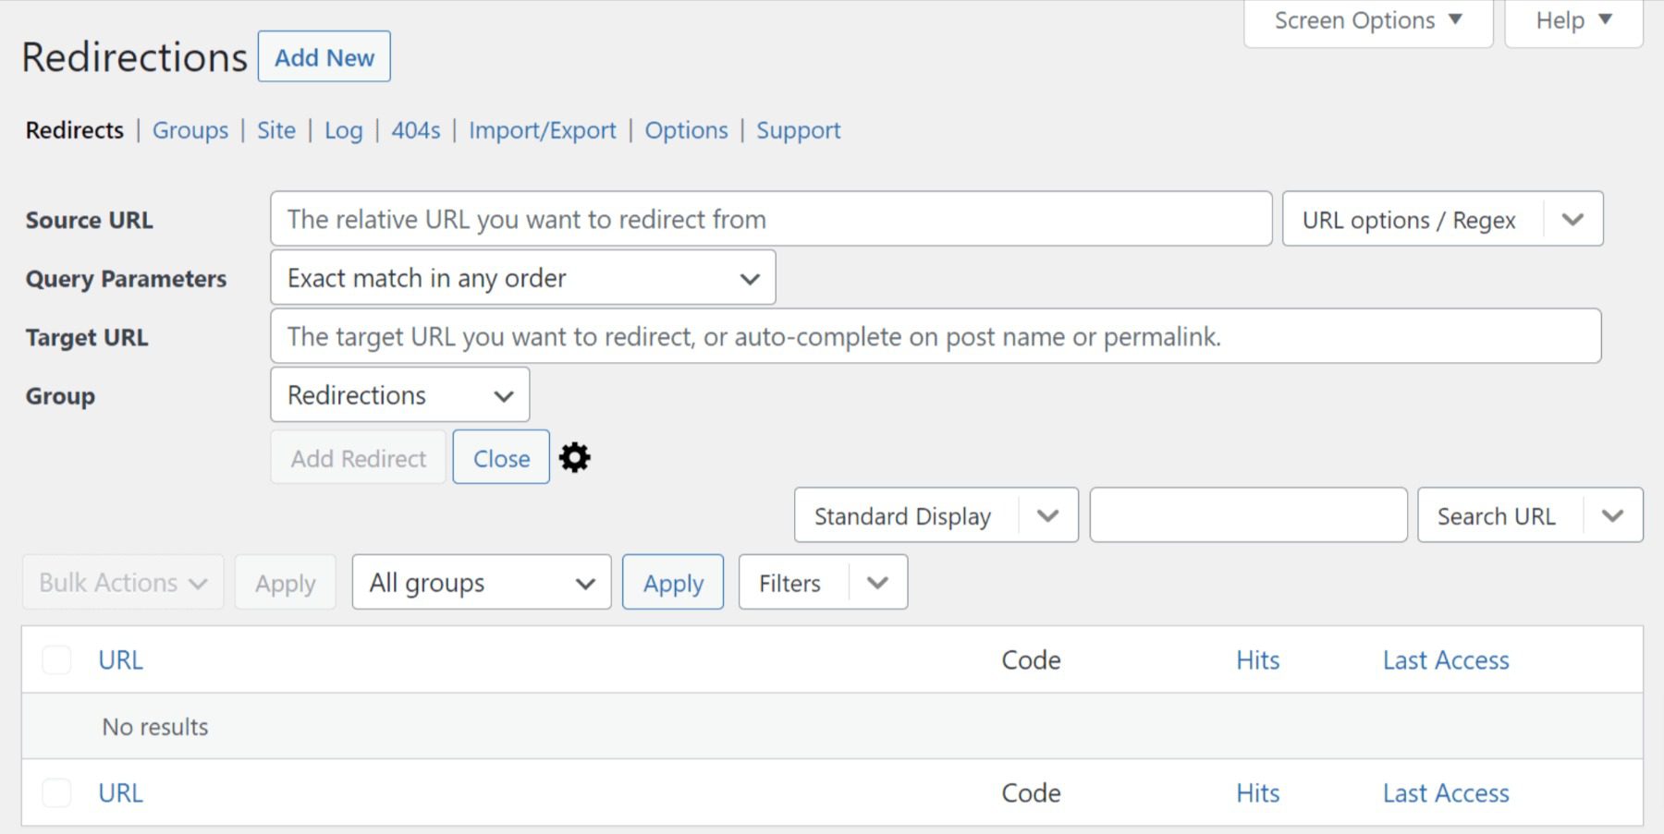
Task: Click Apply next to All groups
Action: click(x=672, y=583)
